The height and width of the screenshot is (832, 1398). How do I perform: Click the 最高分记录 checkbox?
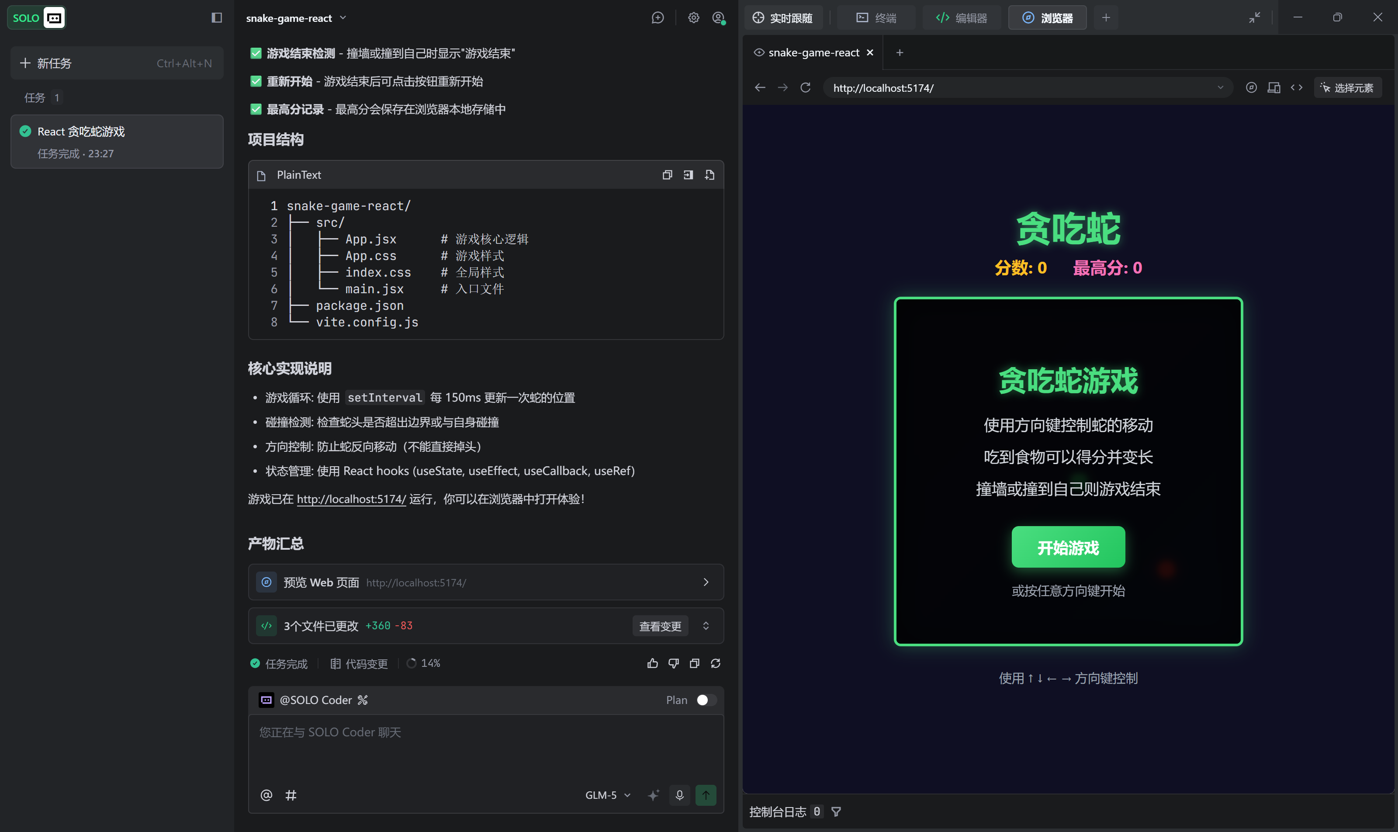click(x=256, y=109)
